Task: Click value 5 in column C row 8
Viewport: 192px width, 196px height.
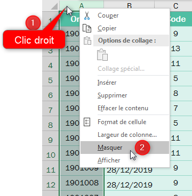Action: click(x=175, y=123)
